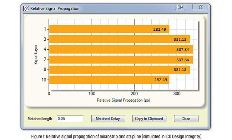Image resolution: width=232 pixels, height=140 pixels.
Task: Click the y-axis label 10
Action: point(44,80)
